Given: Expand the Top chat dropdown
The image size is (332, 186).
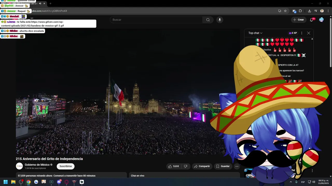Looking at the screenshot, I should [255, 33].
